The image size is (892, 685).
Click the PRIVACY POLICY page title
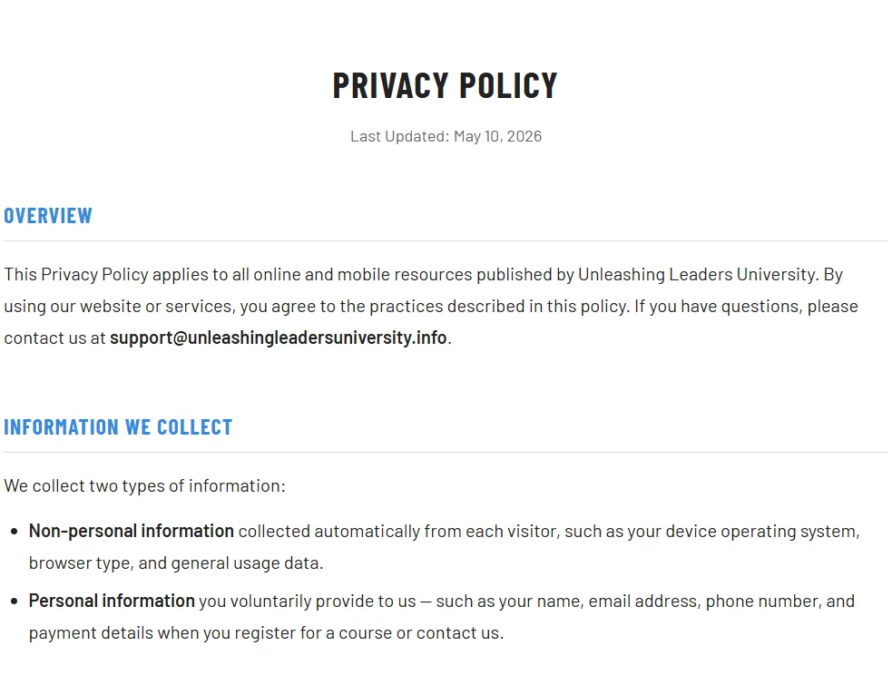446,86
